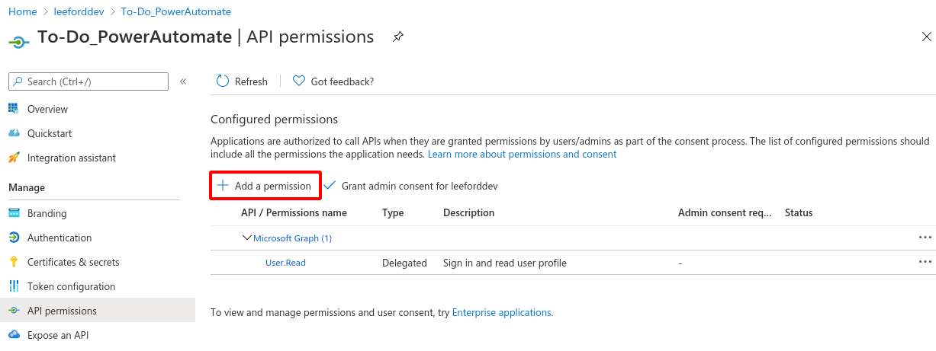The width and height of the screenshot is (936, 351).
Task: Open Quickstart in the sidebar menu
Action: click(x=50, y=133)
